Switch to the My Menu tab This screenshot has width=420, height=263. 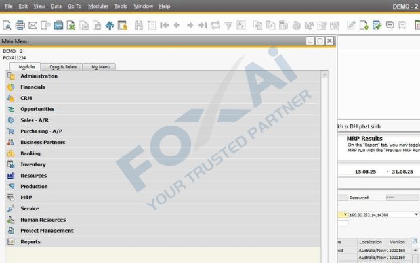(100, 67)
